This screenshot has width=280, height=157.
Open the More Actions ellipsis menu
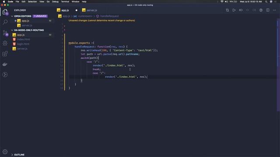274,10
